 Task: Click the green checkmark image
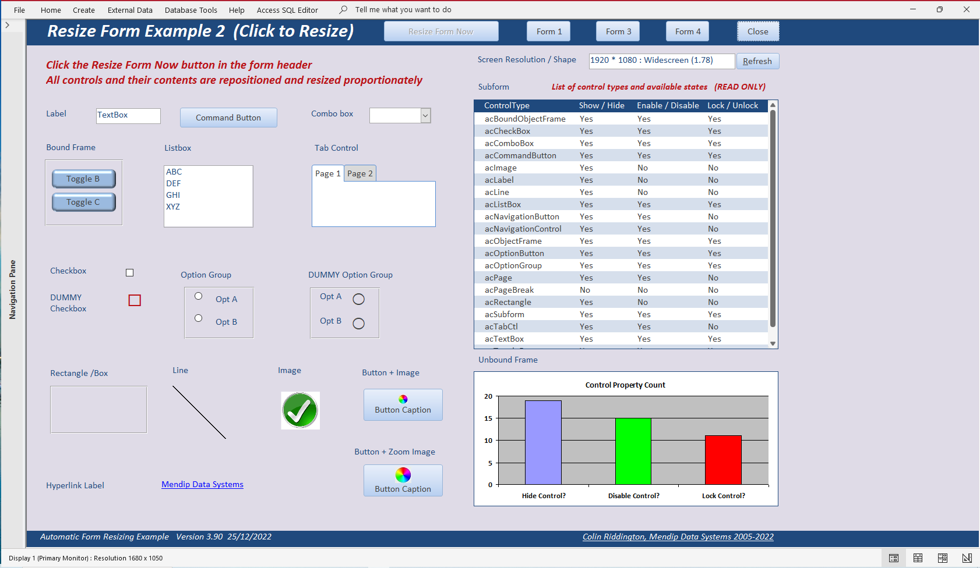(x=300, y=410)
